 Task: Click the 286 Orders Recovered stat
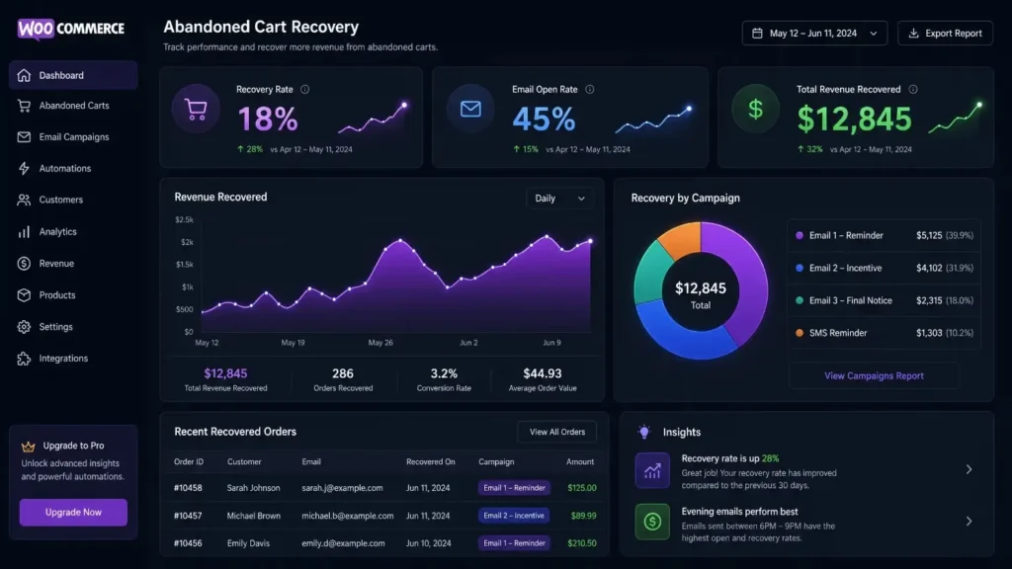coord(343,379)
